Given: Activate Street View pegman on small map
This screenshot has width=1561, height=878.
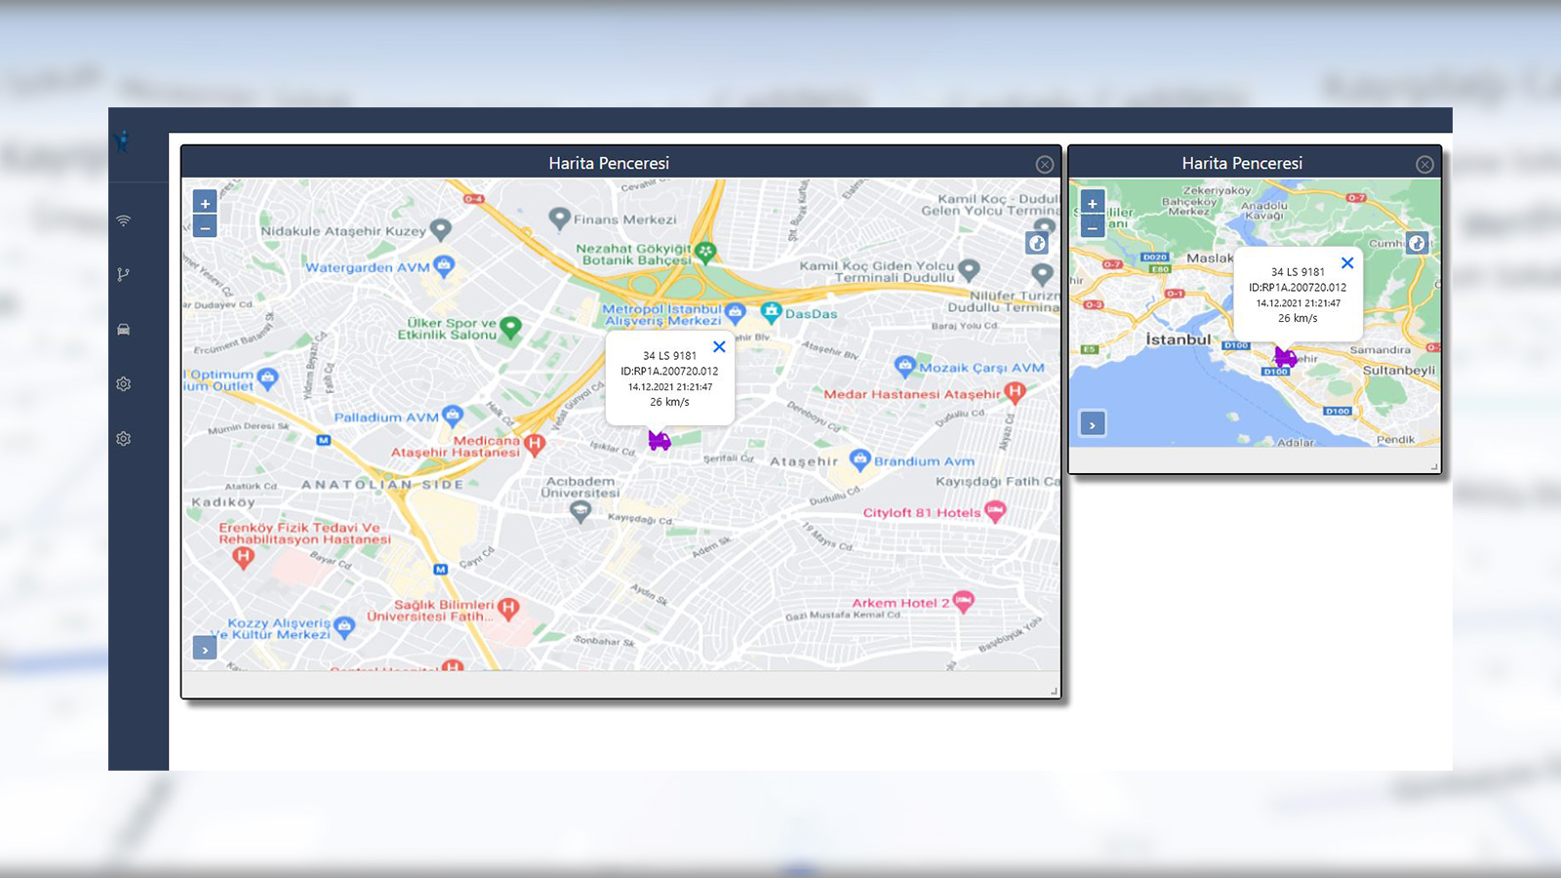Looking at the screenshot, I should click(1417, 242).
